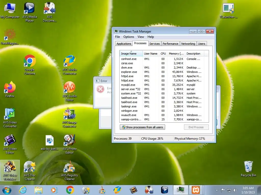The width and height of the screenshot is (261, 195).
Task: Launch the AVS Media Player desktop shortcut
Action: point(30,12)
